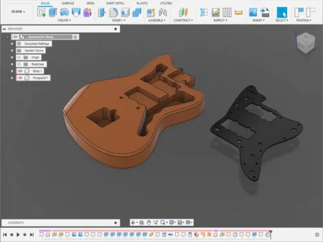323x242 pixels.
Task: Open timeline settings gear icon
Action: coord(317,235)
